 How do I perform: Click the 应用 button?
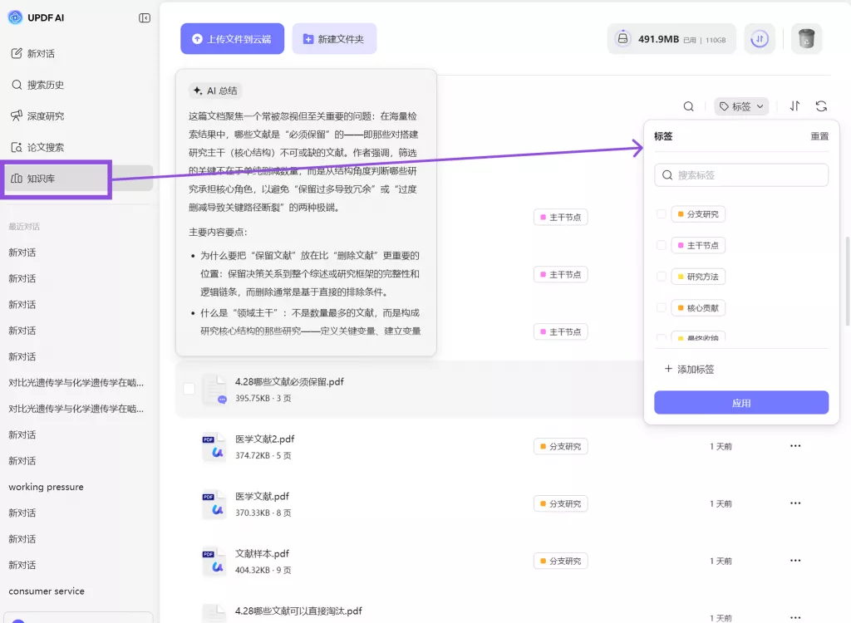(741, 403)
